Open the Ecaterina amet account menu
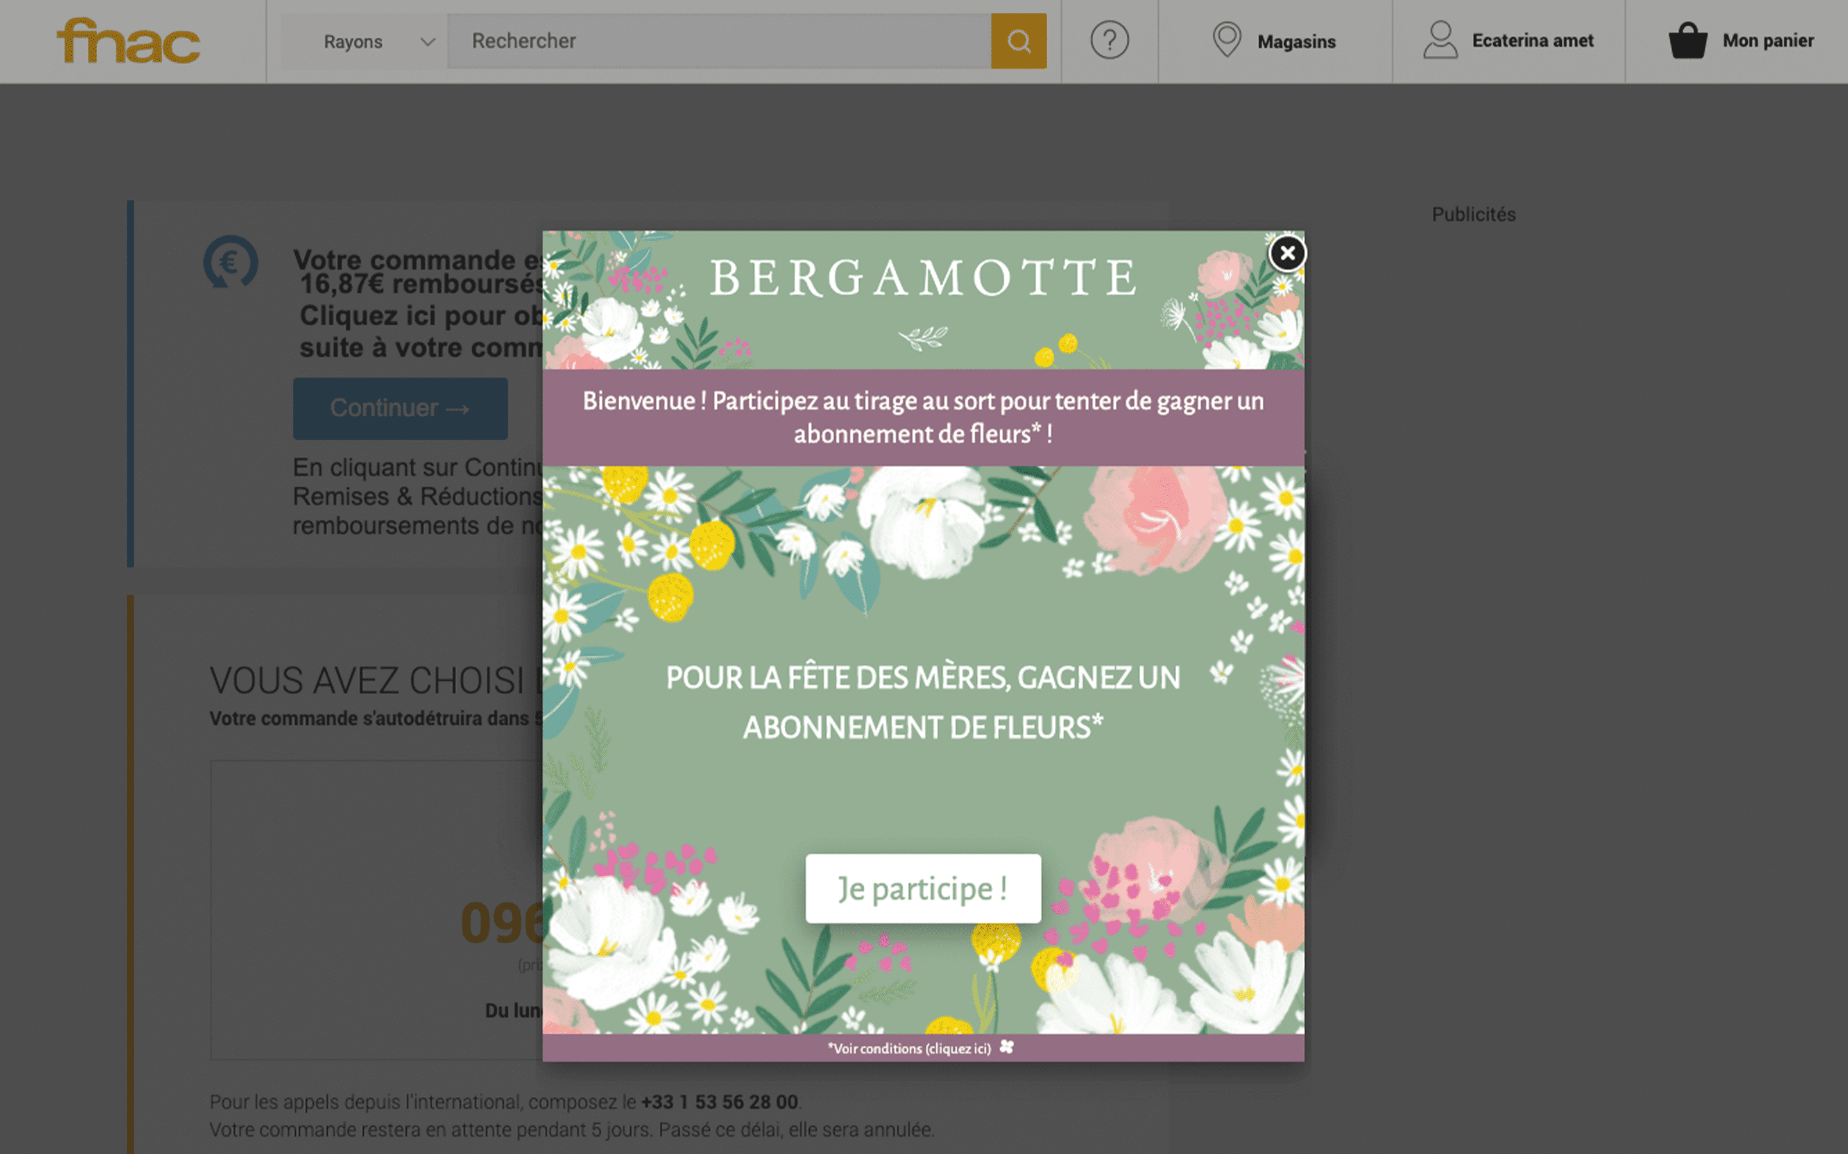Screen dimensions: 1848x1154 [x=1532, y=40]
